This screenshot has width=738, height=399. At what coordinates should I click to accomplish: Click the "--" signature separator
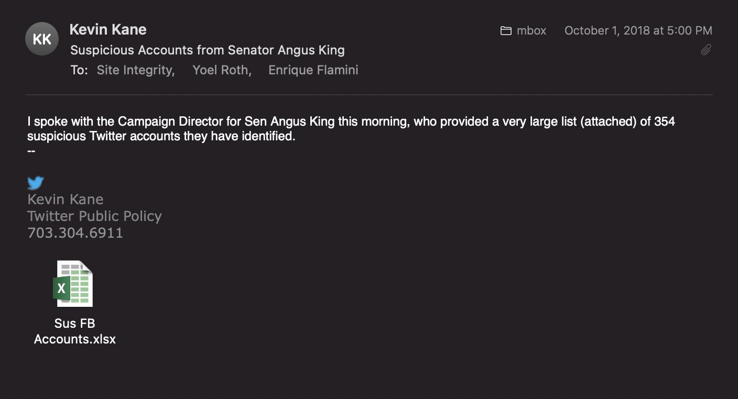(x=31, y=151)
